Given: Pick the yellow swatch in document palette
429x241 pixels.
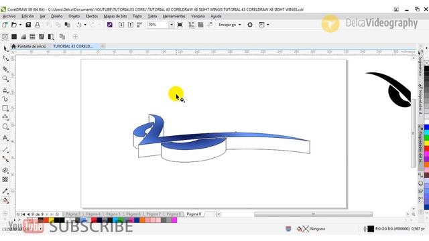Looking at the screenshot, I should pos(51,220).
